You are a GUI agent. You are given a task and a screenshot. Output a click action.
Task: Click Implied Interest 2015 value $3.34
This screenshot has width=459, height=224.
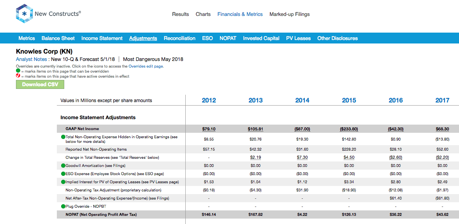tap(349, 182)
